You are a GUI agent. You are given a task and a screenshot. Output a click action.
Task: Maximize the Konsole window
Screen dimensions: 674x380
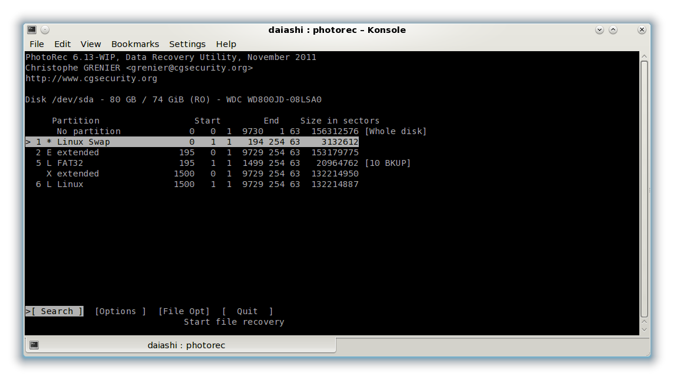(x=613, y=29)
